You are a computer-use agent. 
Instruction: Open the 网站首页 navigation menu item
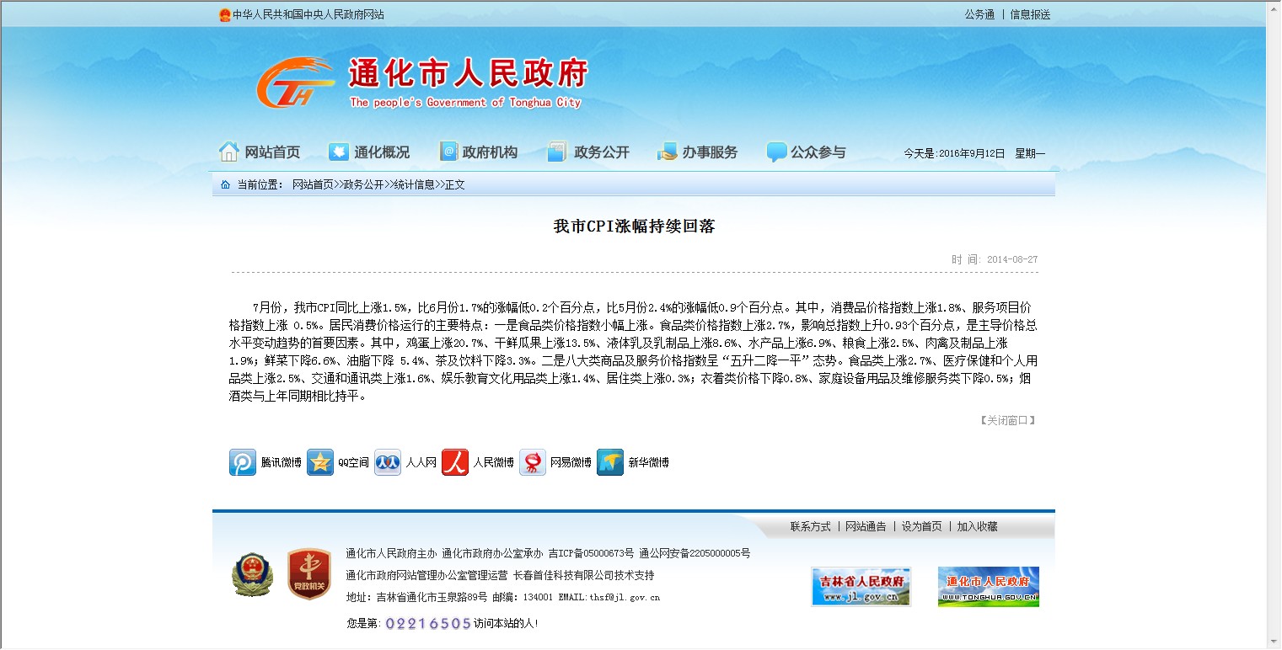coord(260,152)
